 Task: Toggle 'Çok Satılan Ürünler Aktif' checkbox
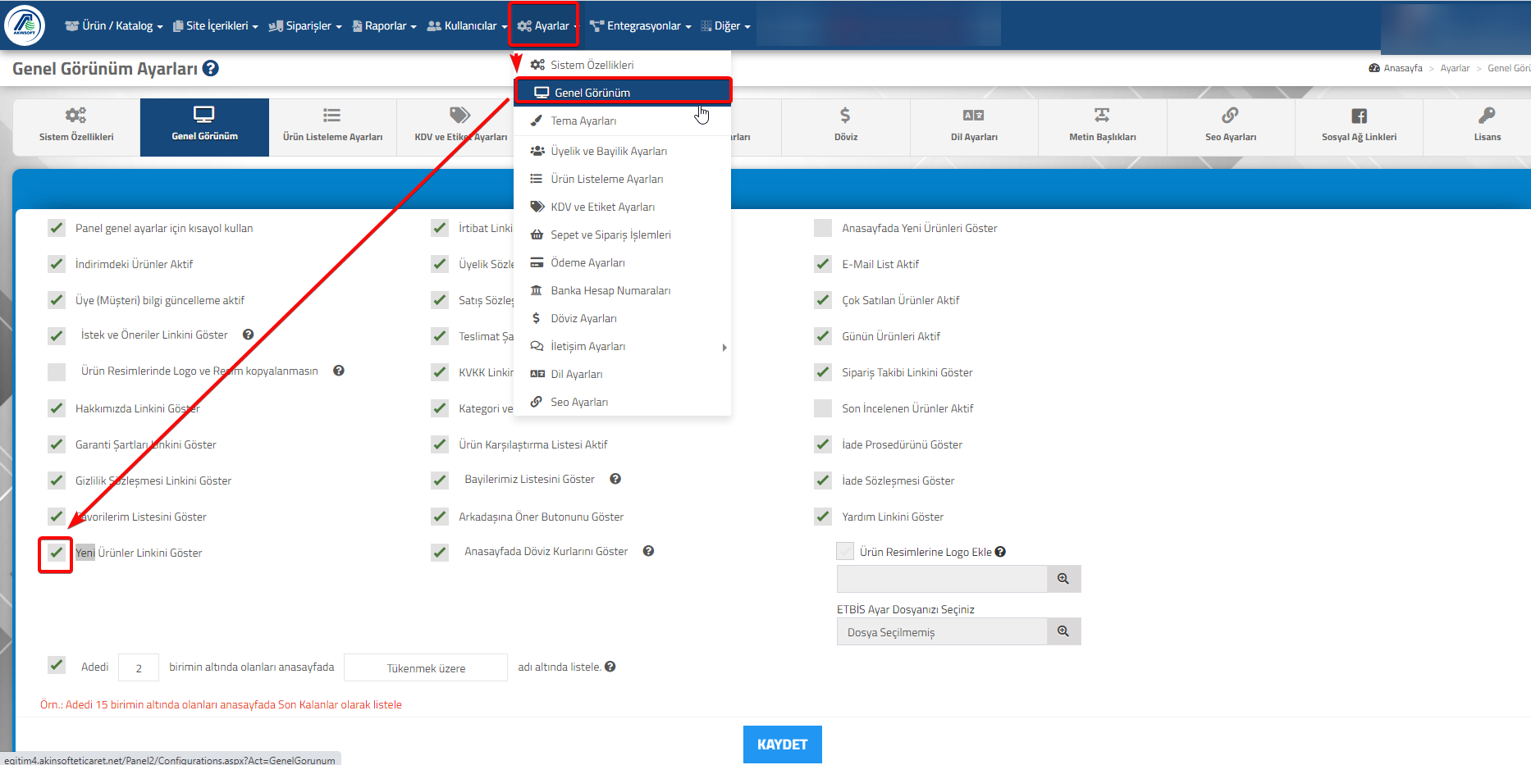823,300
